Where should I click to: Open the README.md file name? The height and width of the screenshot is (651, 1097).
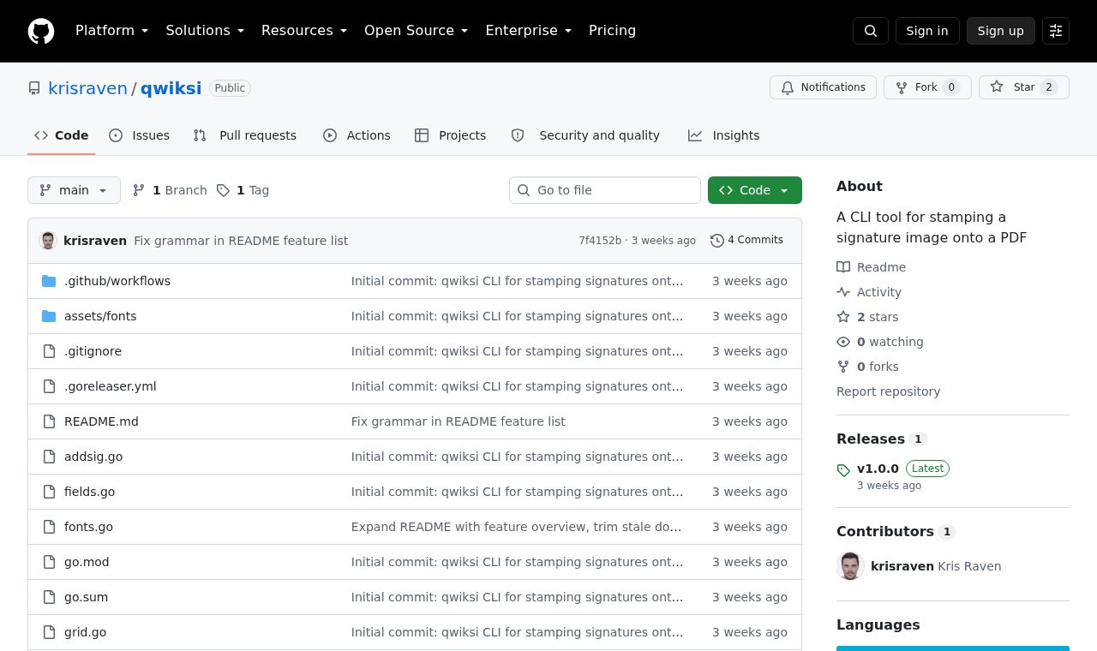click(101, 421)
